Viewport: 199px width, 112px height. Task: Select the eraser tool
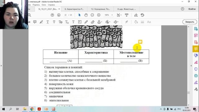(x=93, y=22)
